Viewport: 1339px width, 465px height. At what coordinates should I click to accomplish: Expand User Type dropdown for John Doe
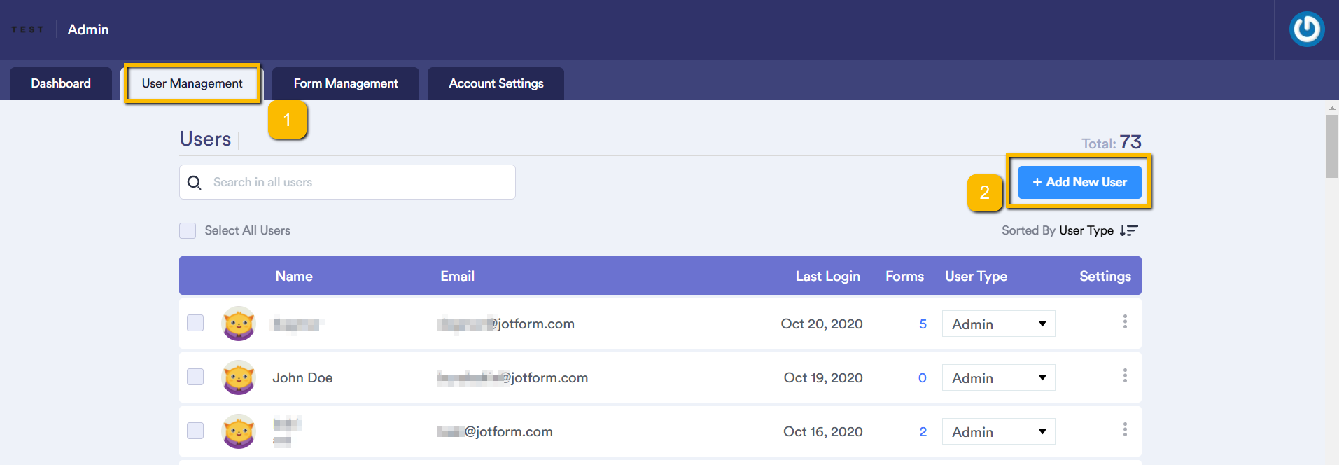coord(998,378)
